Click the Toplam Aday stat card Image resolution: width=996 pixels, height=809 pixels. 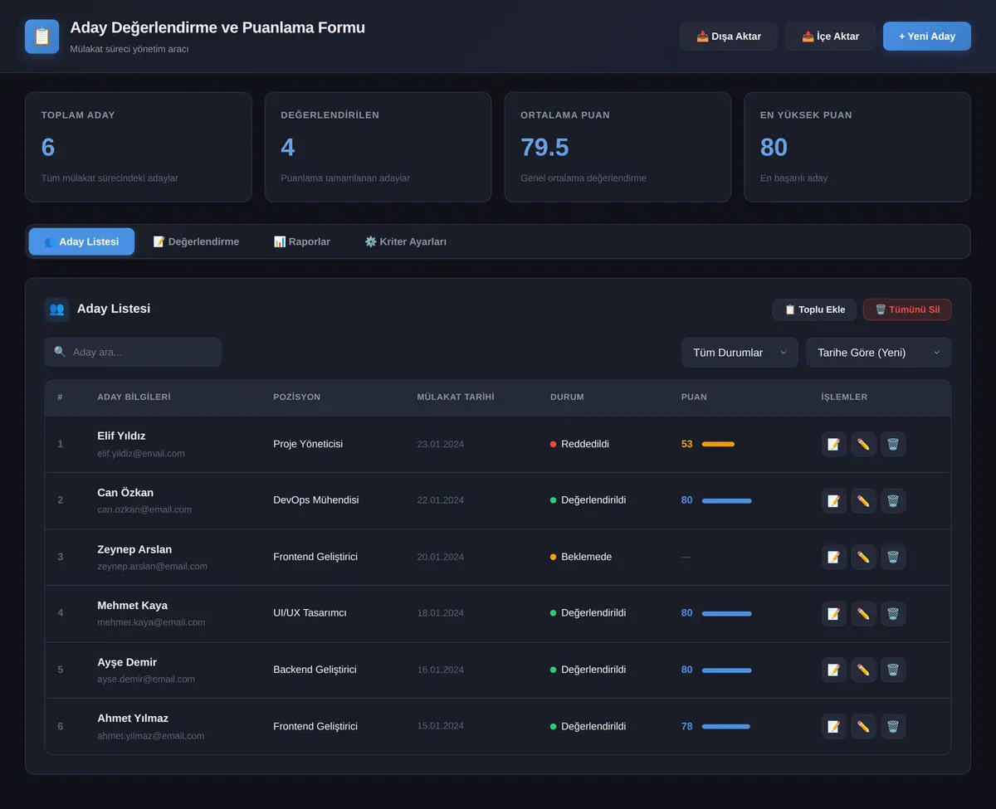[x=139, y=147]
